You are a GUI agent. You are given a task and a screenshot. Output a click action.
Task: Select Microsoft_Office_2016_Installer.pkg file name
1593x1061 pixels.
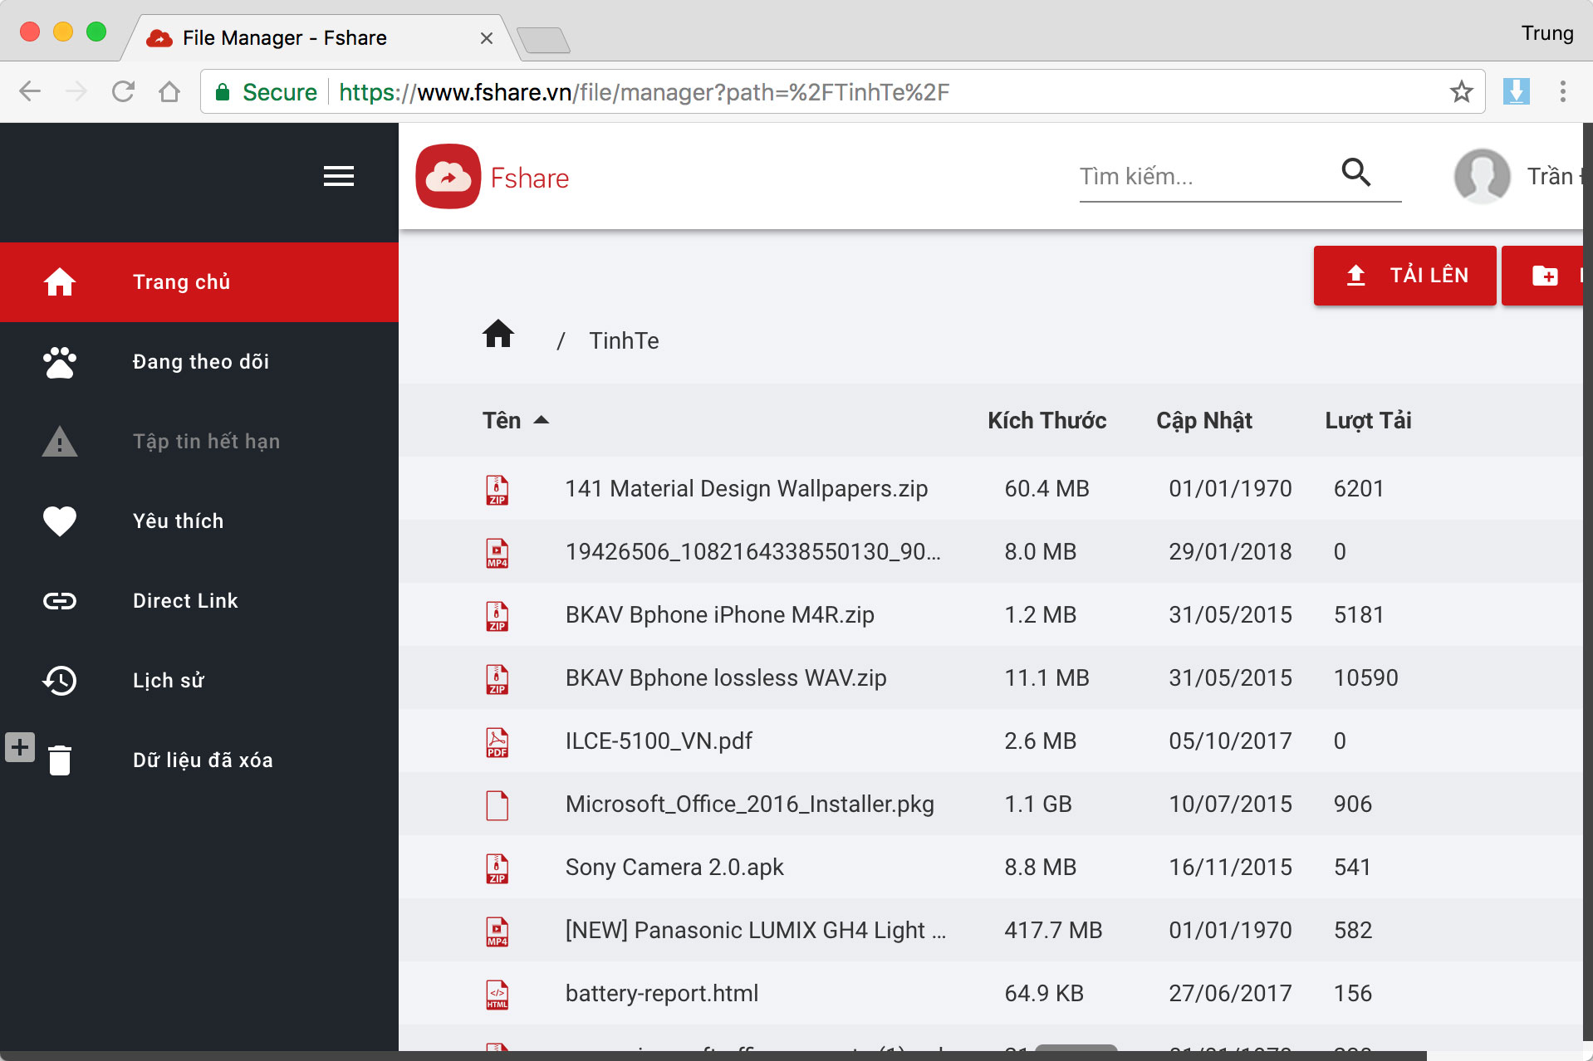pyautogui.click(x=749, y=804)
